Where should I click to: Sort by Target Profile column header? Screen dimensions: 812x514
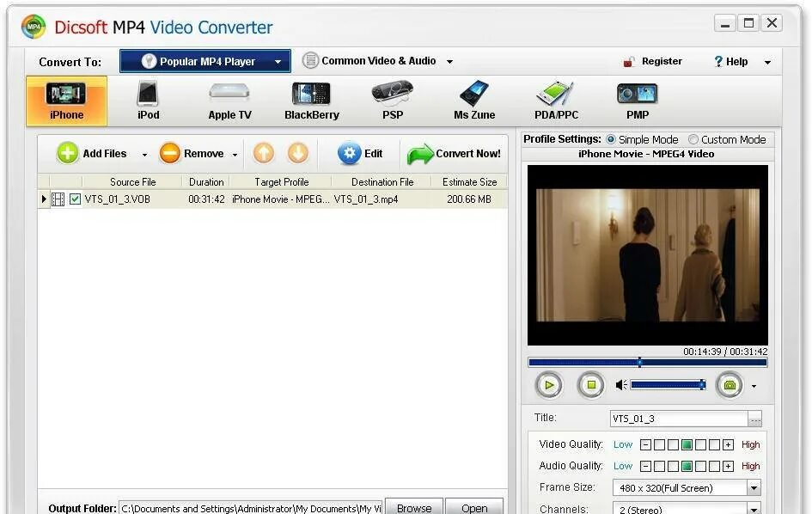click(281, 182)
